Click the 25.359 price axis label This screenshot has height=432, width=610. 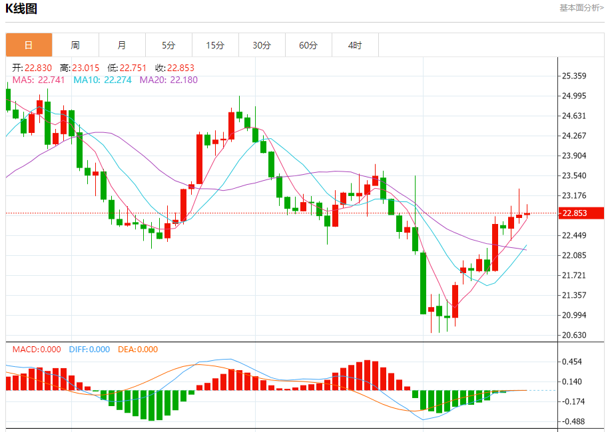click(574, 76)
